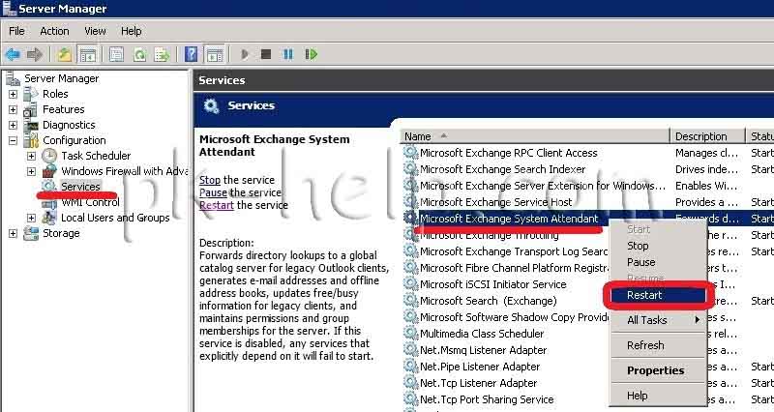
Task: Click the Multimedia Class Scheduler gear icon
Action: pyautogui.click(x=410, y=334)
